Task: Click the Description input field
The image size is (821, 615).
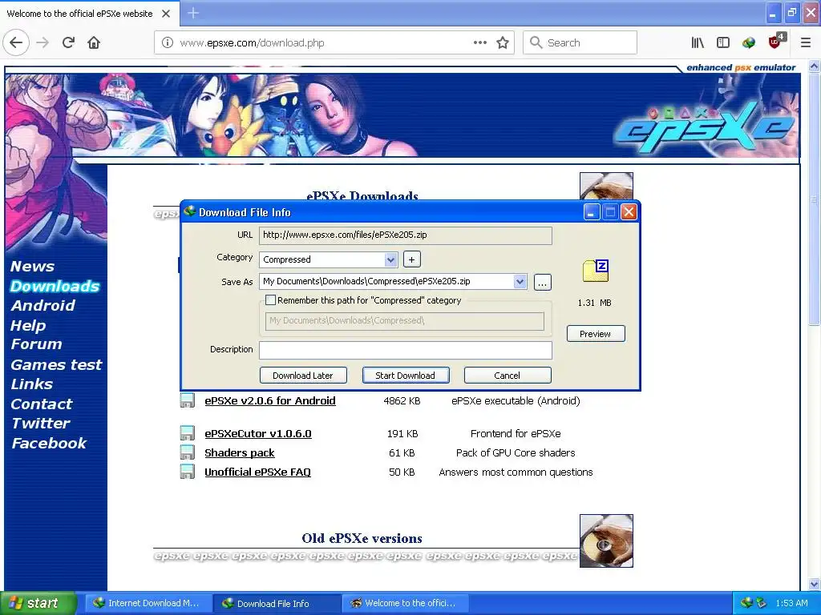Action: 405,350
